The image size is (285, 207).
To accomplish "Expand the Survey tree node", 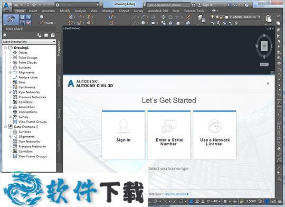I will pyautogui.click(x=11, y=117).
